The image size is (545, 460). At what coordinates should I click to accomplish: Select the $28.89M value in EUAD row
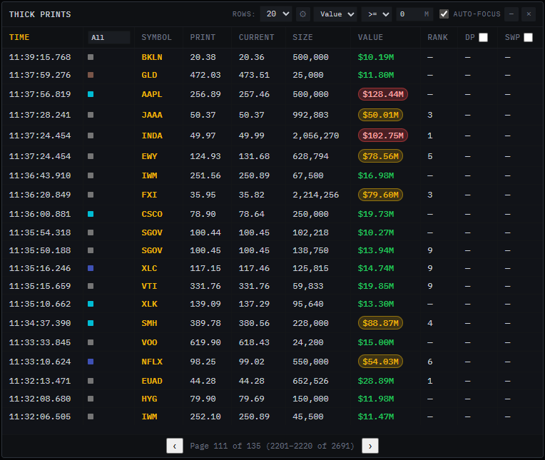(x=376, y=381)
